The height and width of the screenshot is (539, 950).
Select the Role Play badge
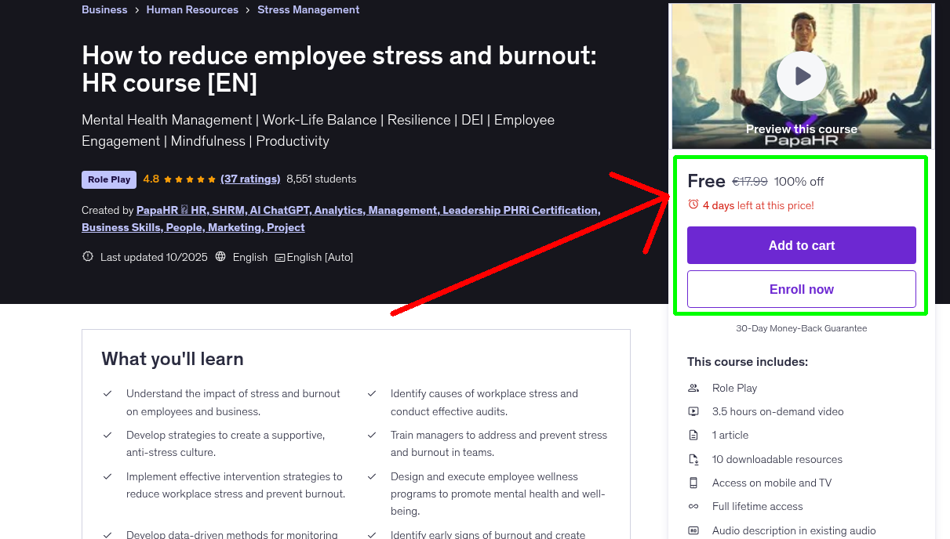pyautogui.click(x=108, y=179)
